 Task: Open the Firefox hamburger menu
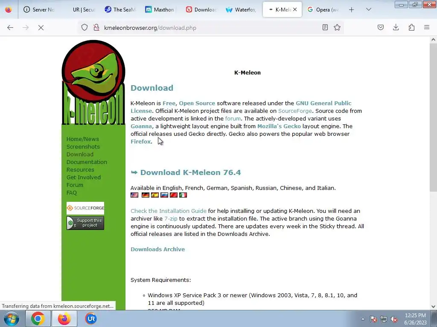tap(427, 27)
